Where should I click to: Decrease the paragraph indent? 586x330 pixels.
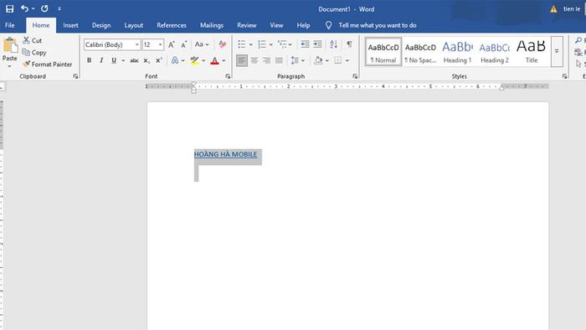pos(305,44)
